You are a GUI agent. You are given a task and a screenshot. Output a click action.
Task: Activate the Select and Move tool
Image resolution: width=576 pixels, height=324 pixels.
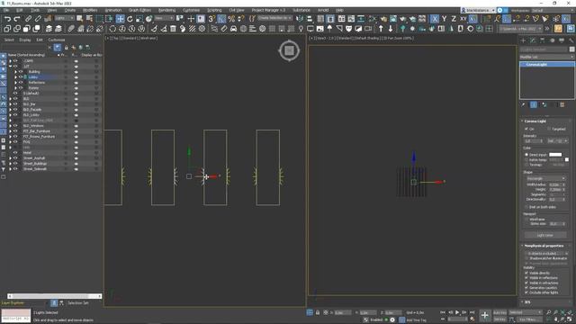120,19
